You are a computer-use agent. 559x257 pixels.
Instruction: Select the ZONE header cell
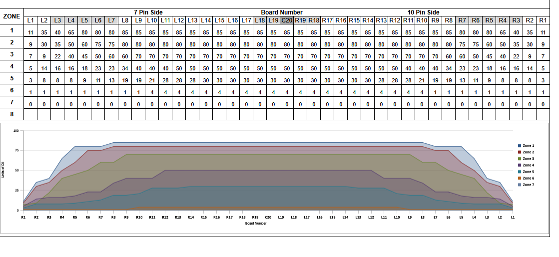point(12,16)
